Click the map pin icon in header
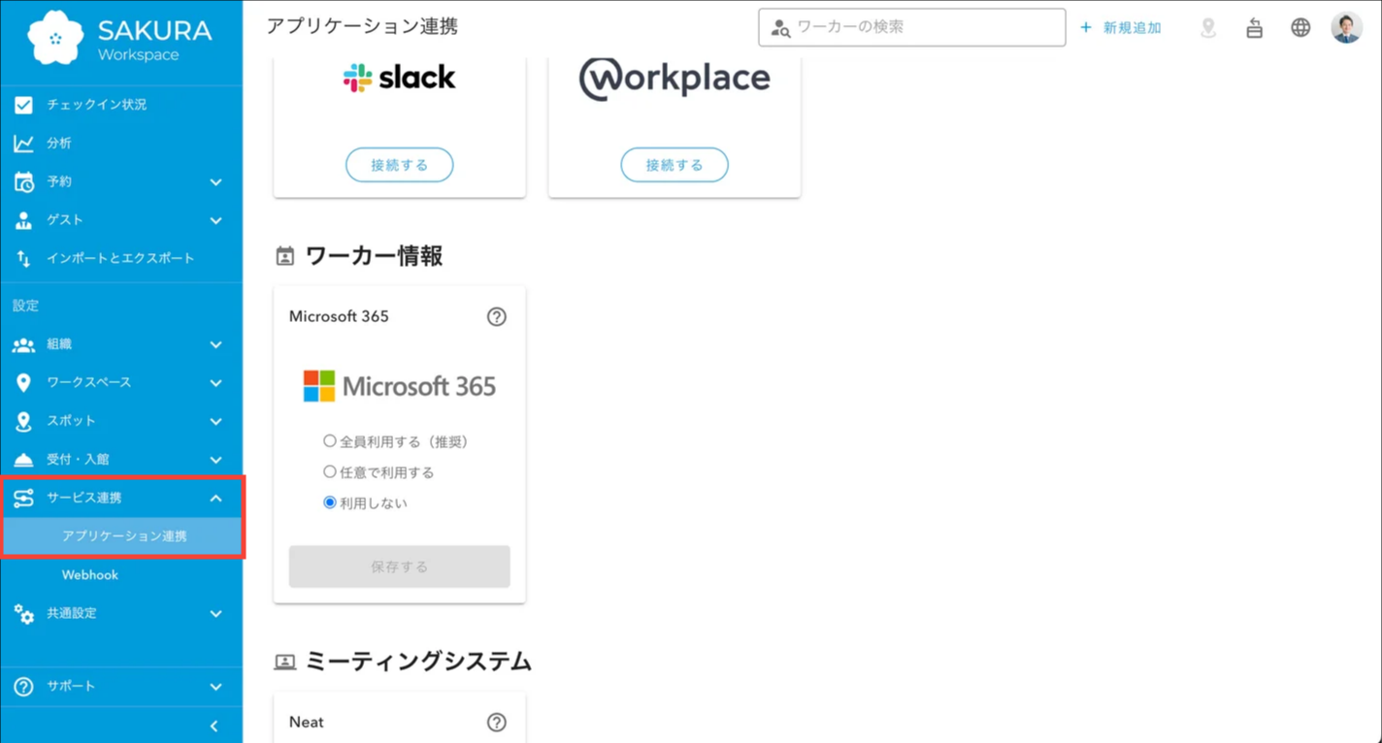The image size is (1382, 743). [1208, 28]
